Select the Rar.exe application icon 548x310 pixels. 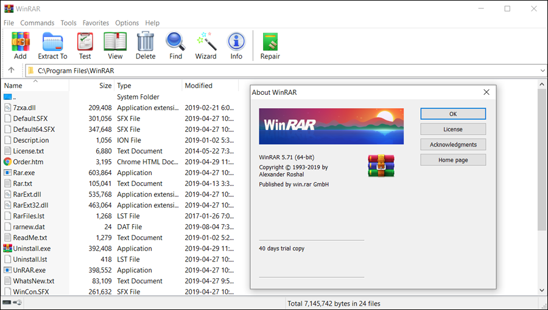(x=8, y=173)
